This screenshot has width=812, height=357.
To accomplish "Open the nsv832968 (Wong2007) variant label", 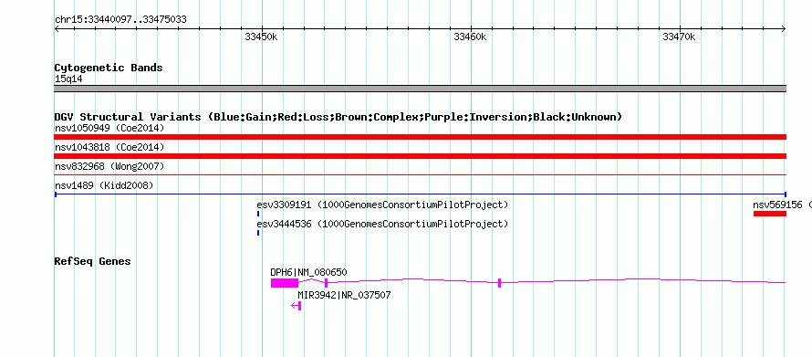I will 109,166.
